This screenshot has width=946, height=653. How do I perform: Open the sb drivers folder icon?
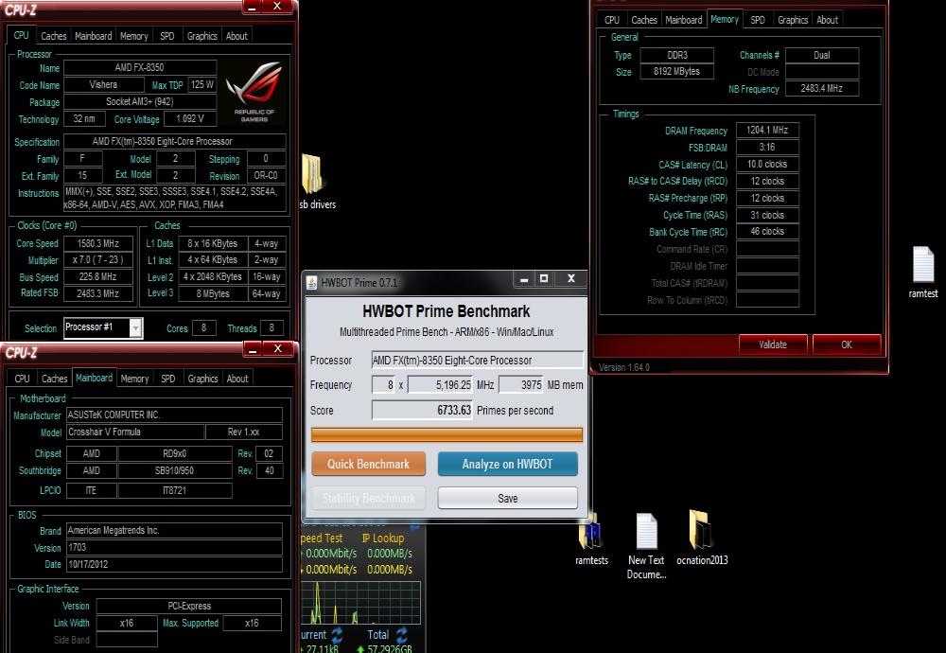tap(312, 174)
